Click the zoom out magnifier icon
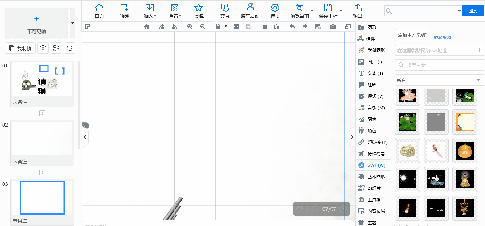 203,27
